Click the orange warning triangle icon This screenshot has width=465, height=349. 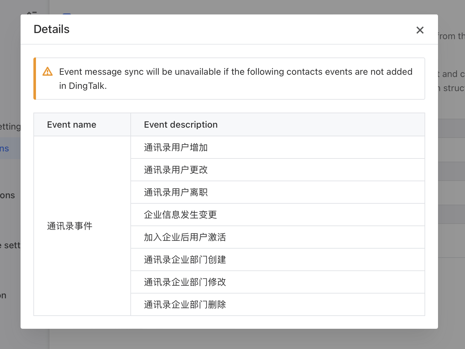[48, 71]
